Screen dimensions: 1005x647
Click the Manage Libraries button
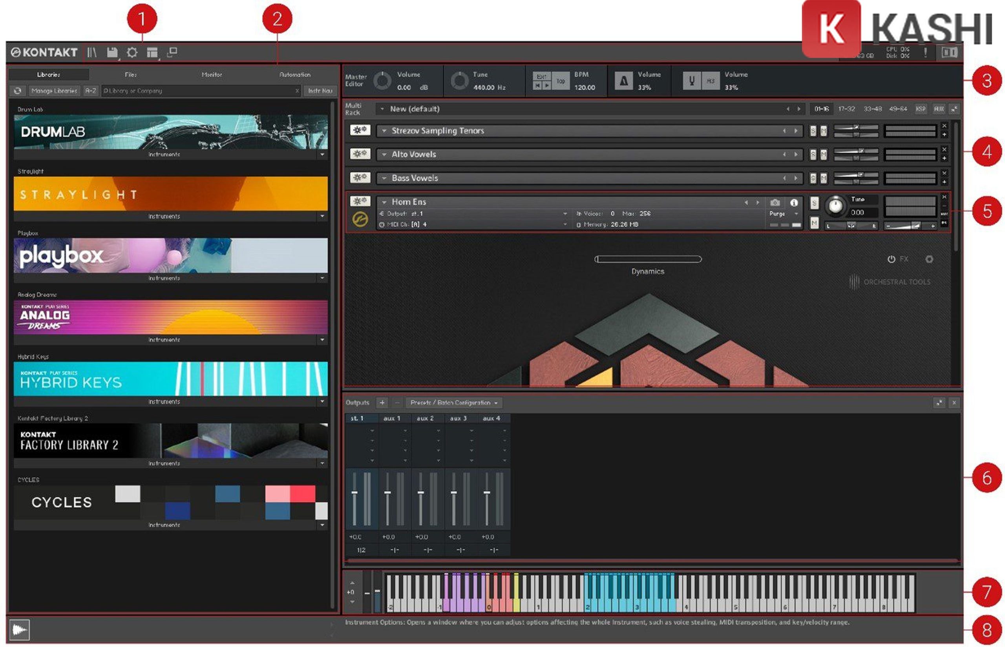(x=54, y=91)
